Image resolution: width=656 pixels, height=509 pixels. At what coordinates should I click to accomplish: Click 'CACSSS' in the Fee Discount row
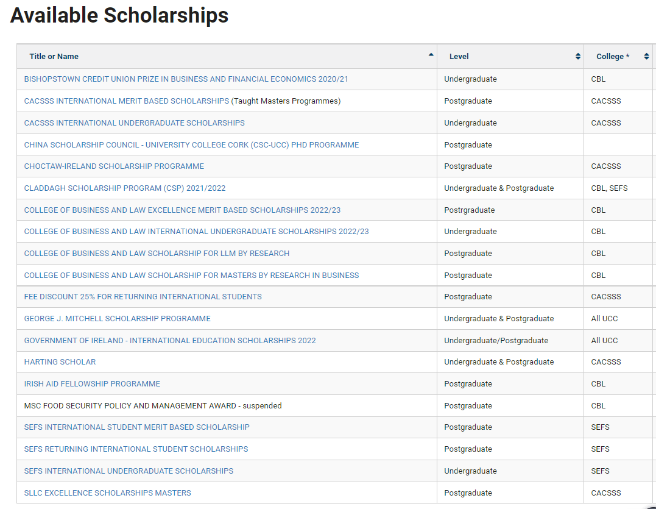coord(606,297)
